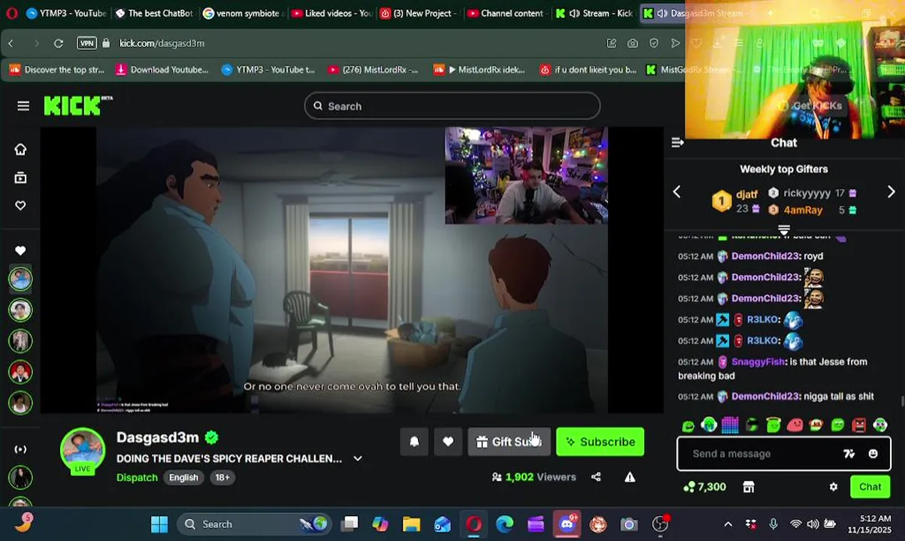Send message with Chat button
The image size is (905, 541).
coord(870,487)
